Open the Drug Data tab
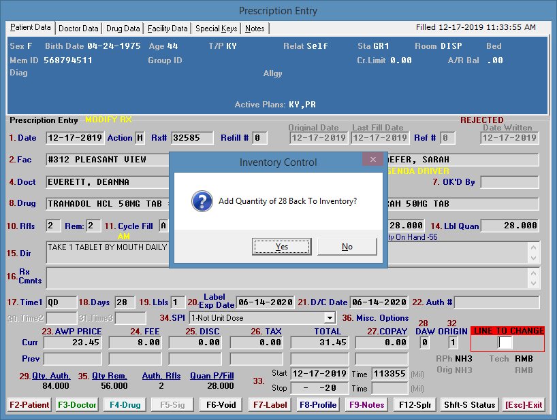Image resolution: width=557 pixels, height=420 pixels. point(123,29)
